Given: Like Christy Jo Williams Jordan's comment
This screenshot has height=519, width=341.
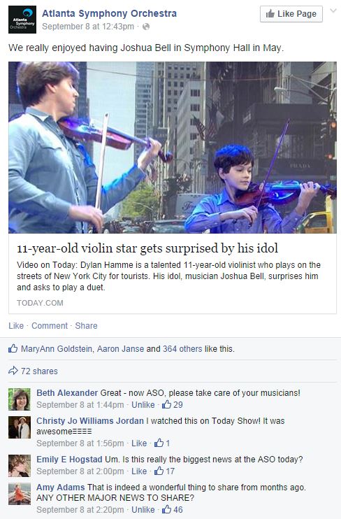Looking at the screenshot, I should 139,443.
